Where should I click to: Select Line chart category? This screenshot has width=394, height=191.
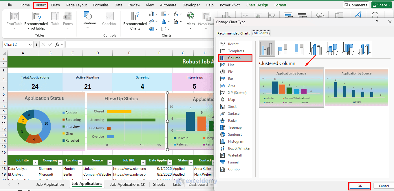point(235,65)
